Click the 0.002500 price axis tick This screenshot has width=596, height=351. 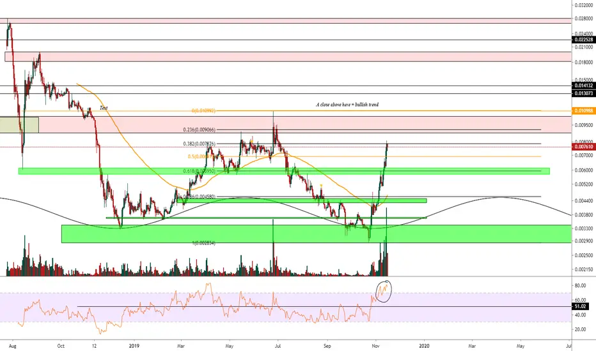point(583,255)
